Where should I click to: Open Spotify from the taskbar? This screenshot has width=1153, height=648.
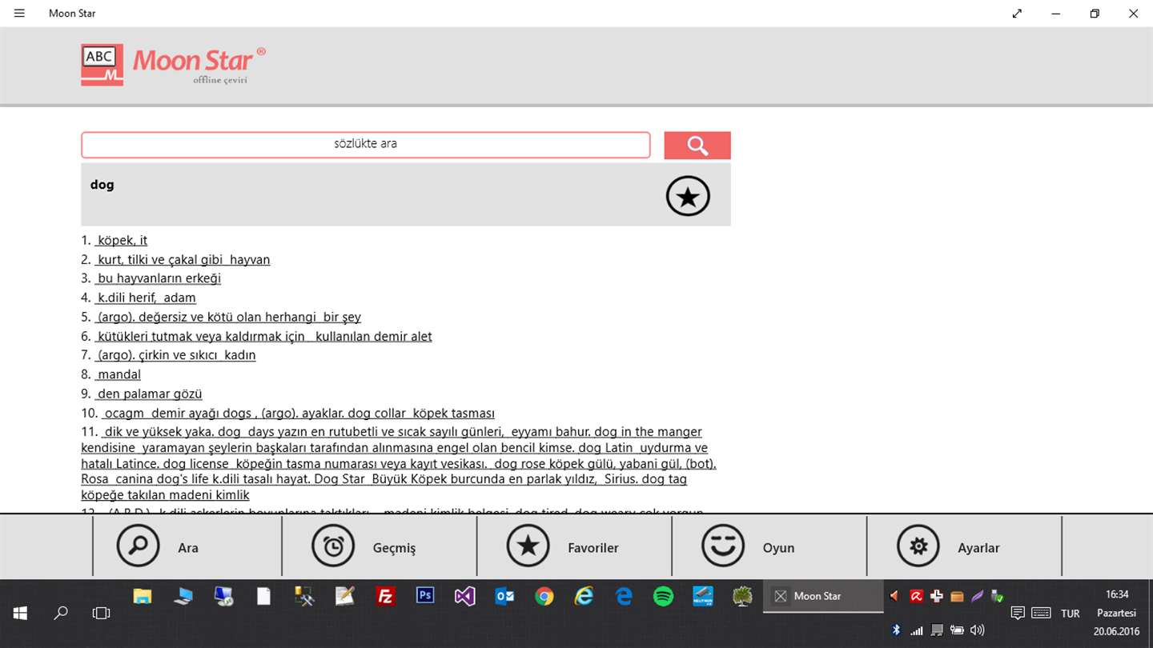pos(663,596)
